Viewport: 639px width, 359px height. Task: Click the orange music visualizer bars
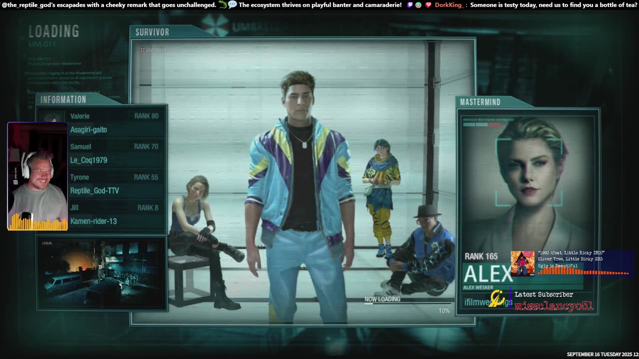(583, 272)
